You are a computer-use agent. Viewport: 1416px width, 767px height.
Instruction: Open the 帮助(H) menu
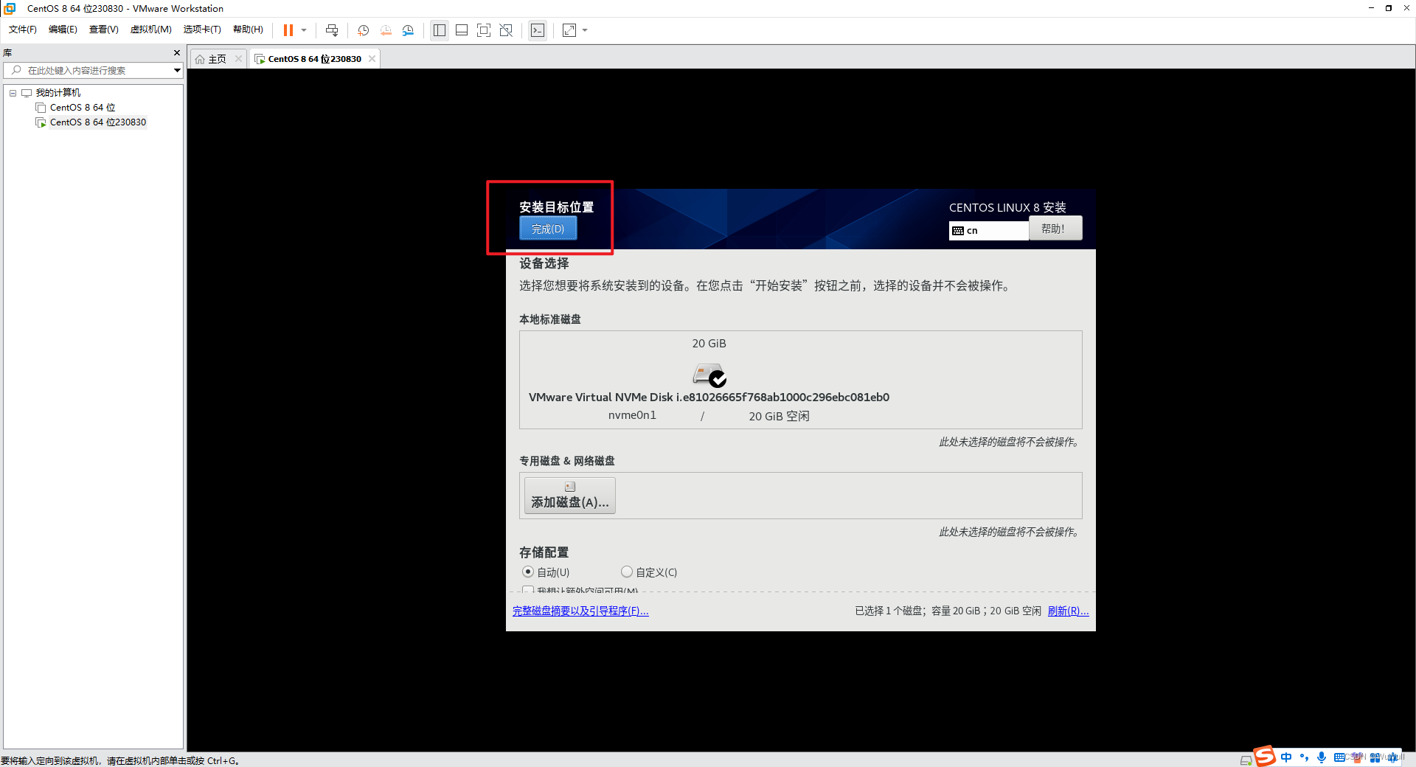coord(248,29)
